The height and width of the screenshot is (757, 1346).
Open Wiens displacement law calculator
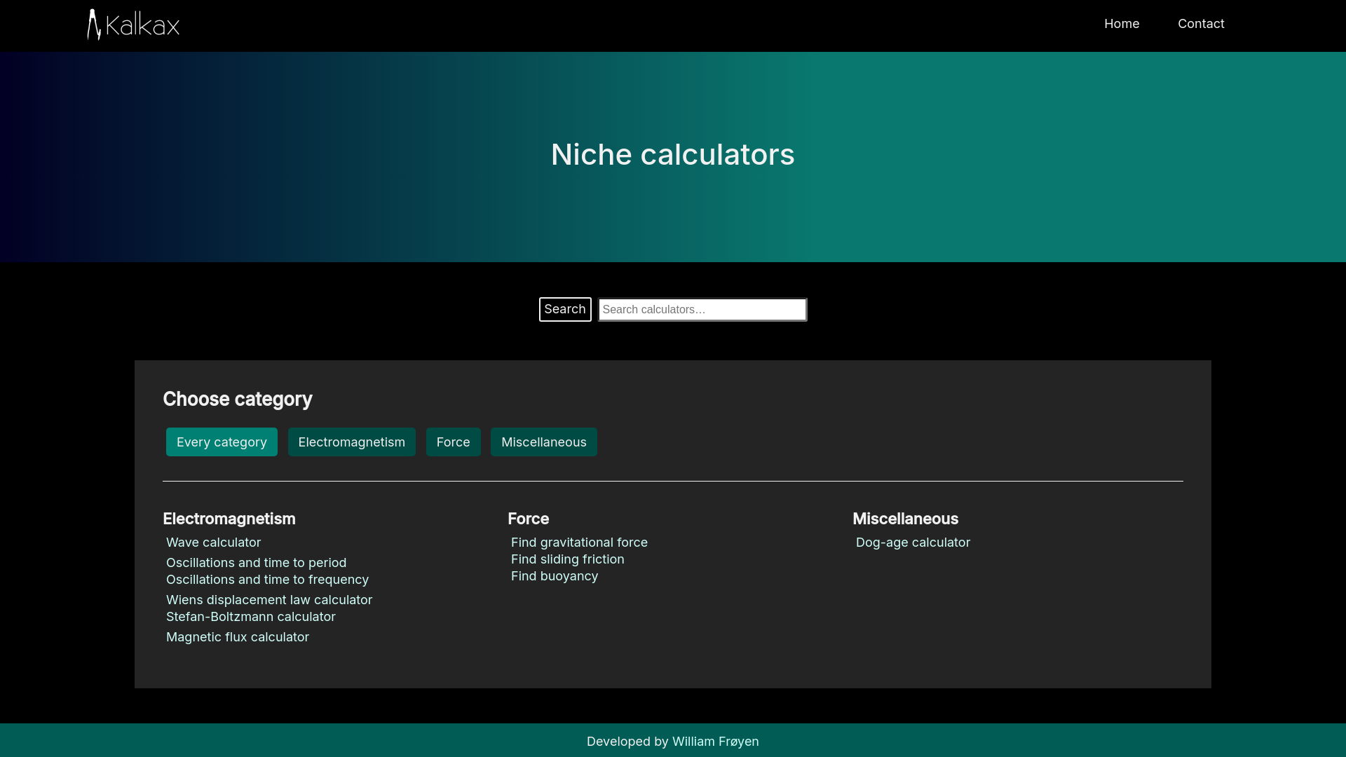pos(269,600)
